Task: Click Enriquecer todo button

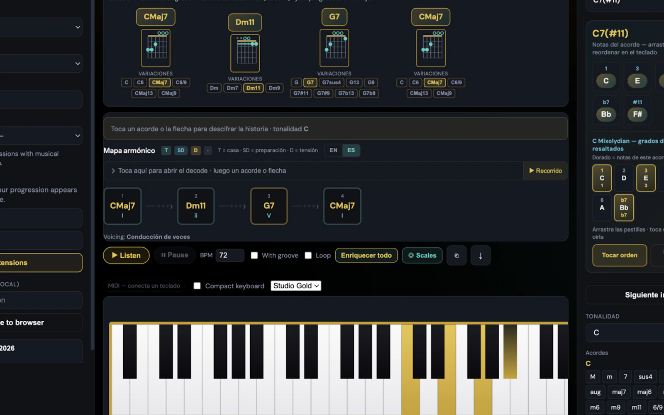Action: coord(366,255)
